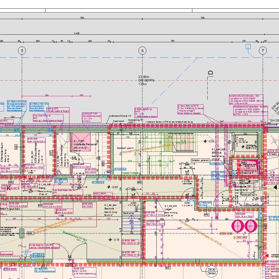
Task: Select the Außenwand Ebene +-0 label
Action: (120, 116)
